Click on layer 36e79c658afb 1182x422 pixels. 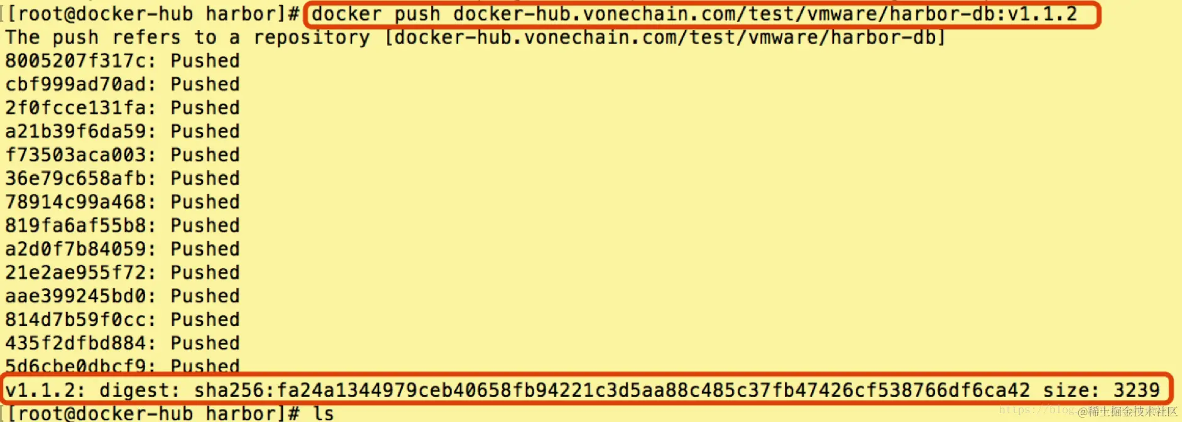(79, 178)
